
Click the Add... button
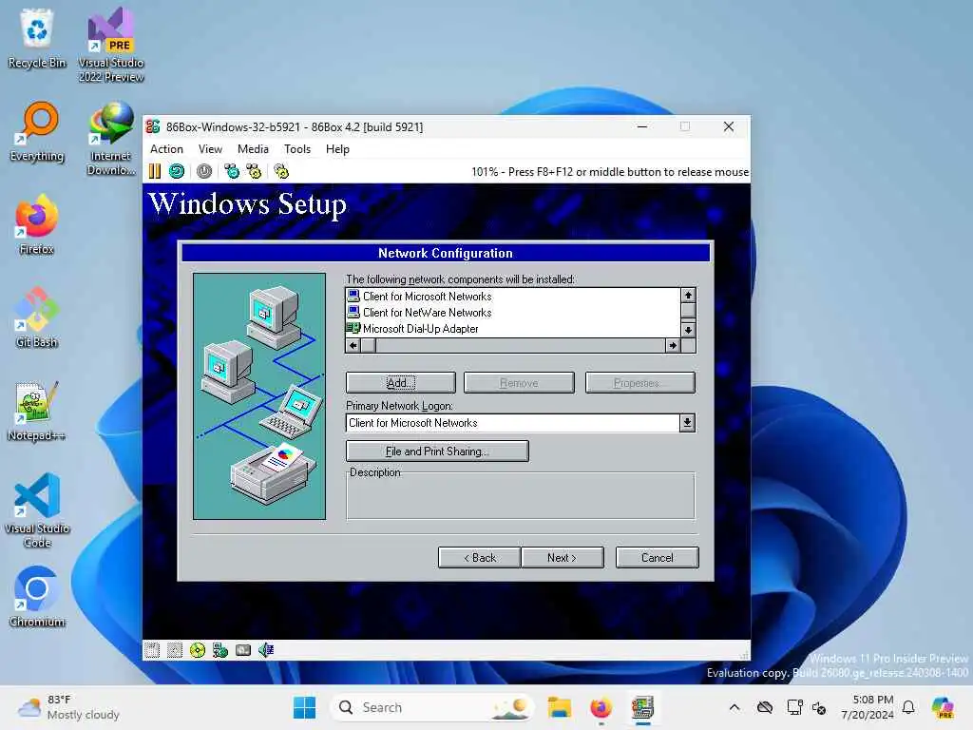pos(401,383)
